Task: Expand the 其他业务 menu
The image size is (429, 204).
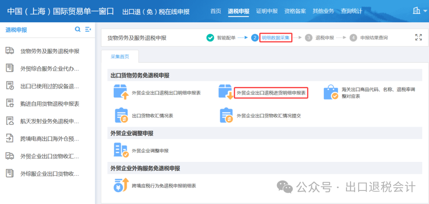Action: (x=323, y=11)
